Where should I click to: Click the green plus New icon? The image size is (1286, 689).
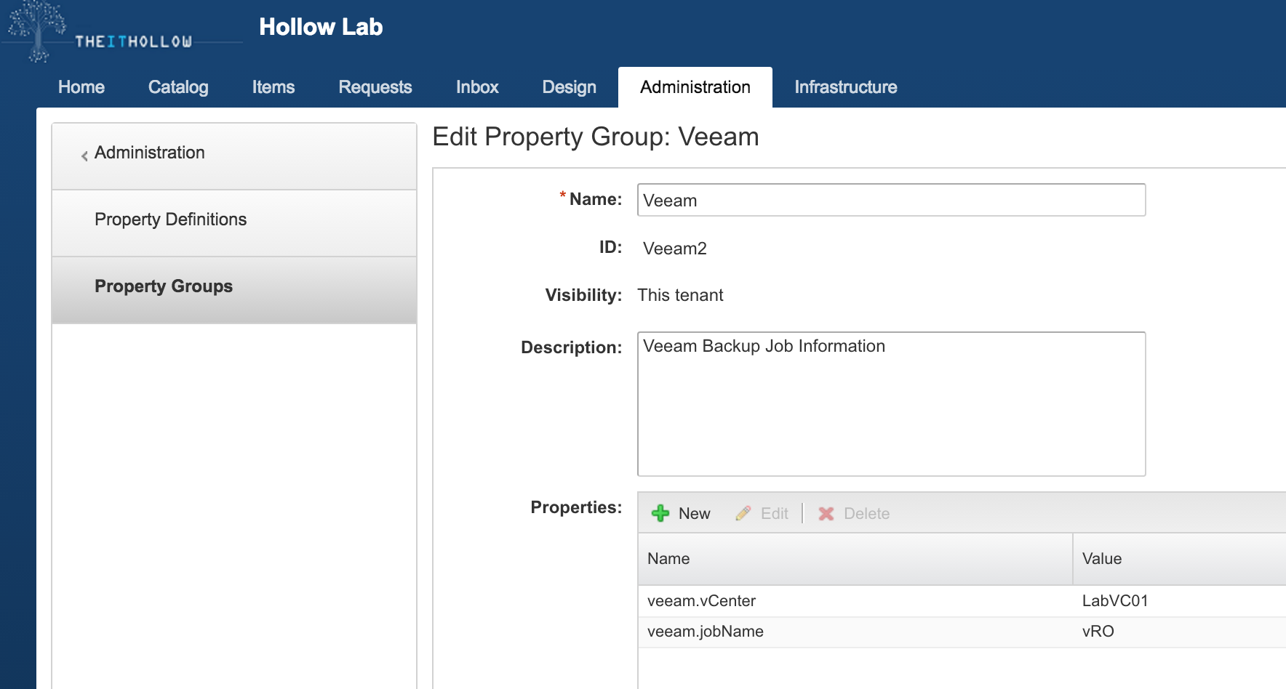coord(660,513)
